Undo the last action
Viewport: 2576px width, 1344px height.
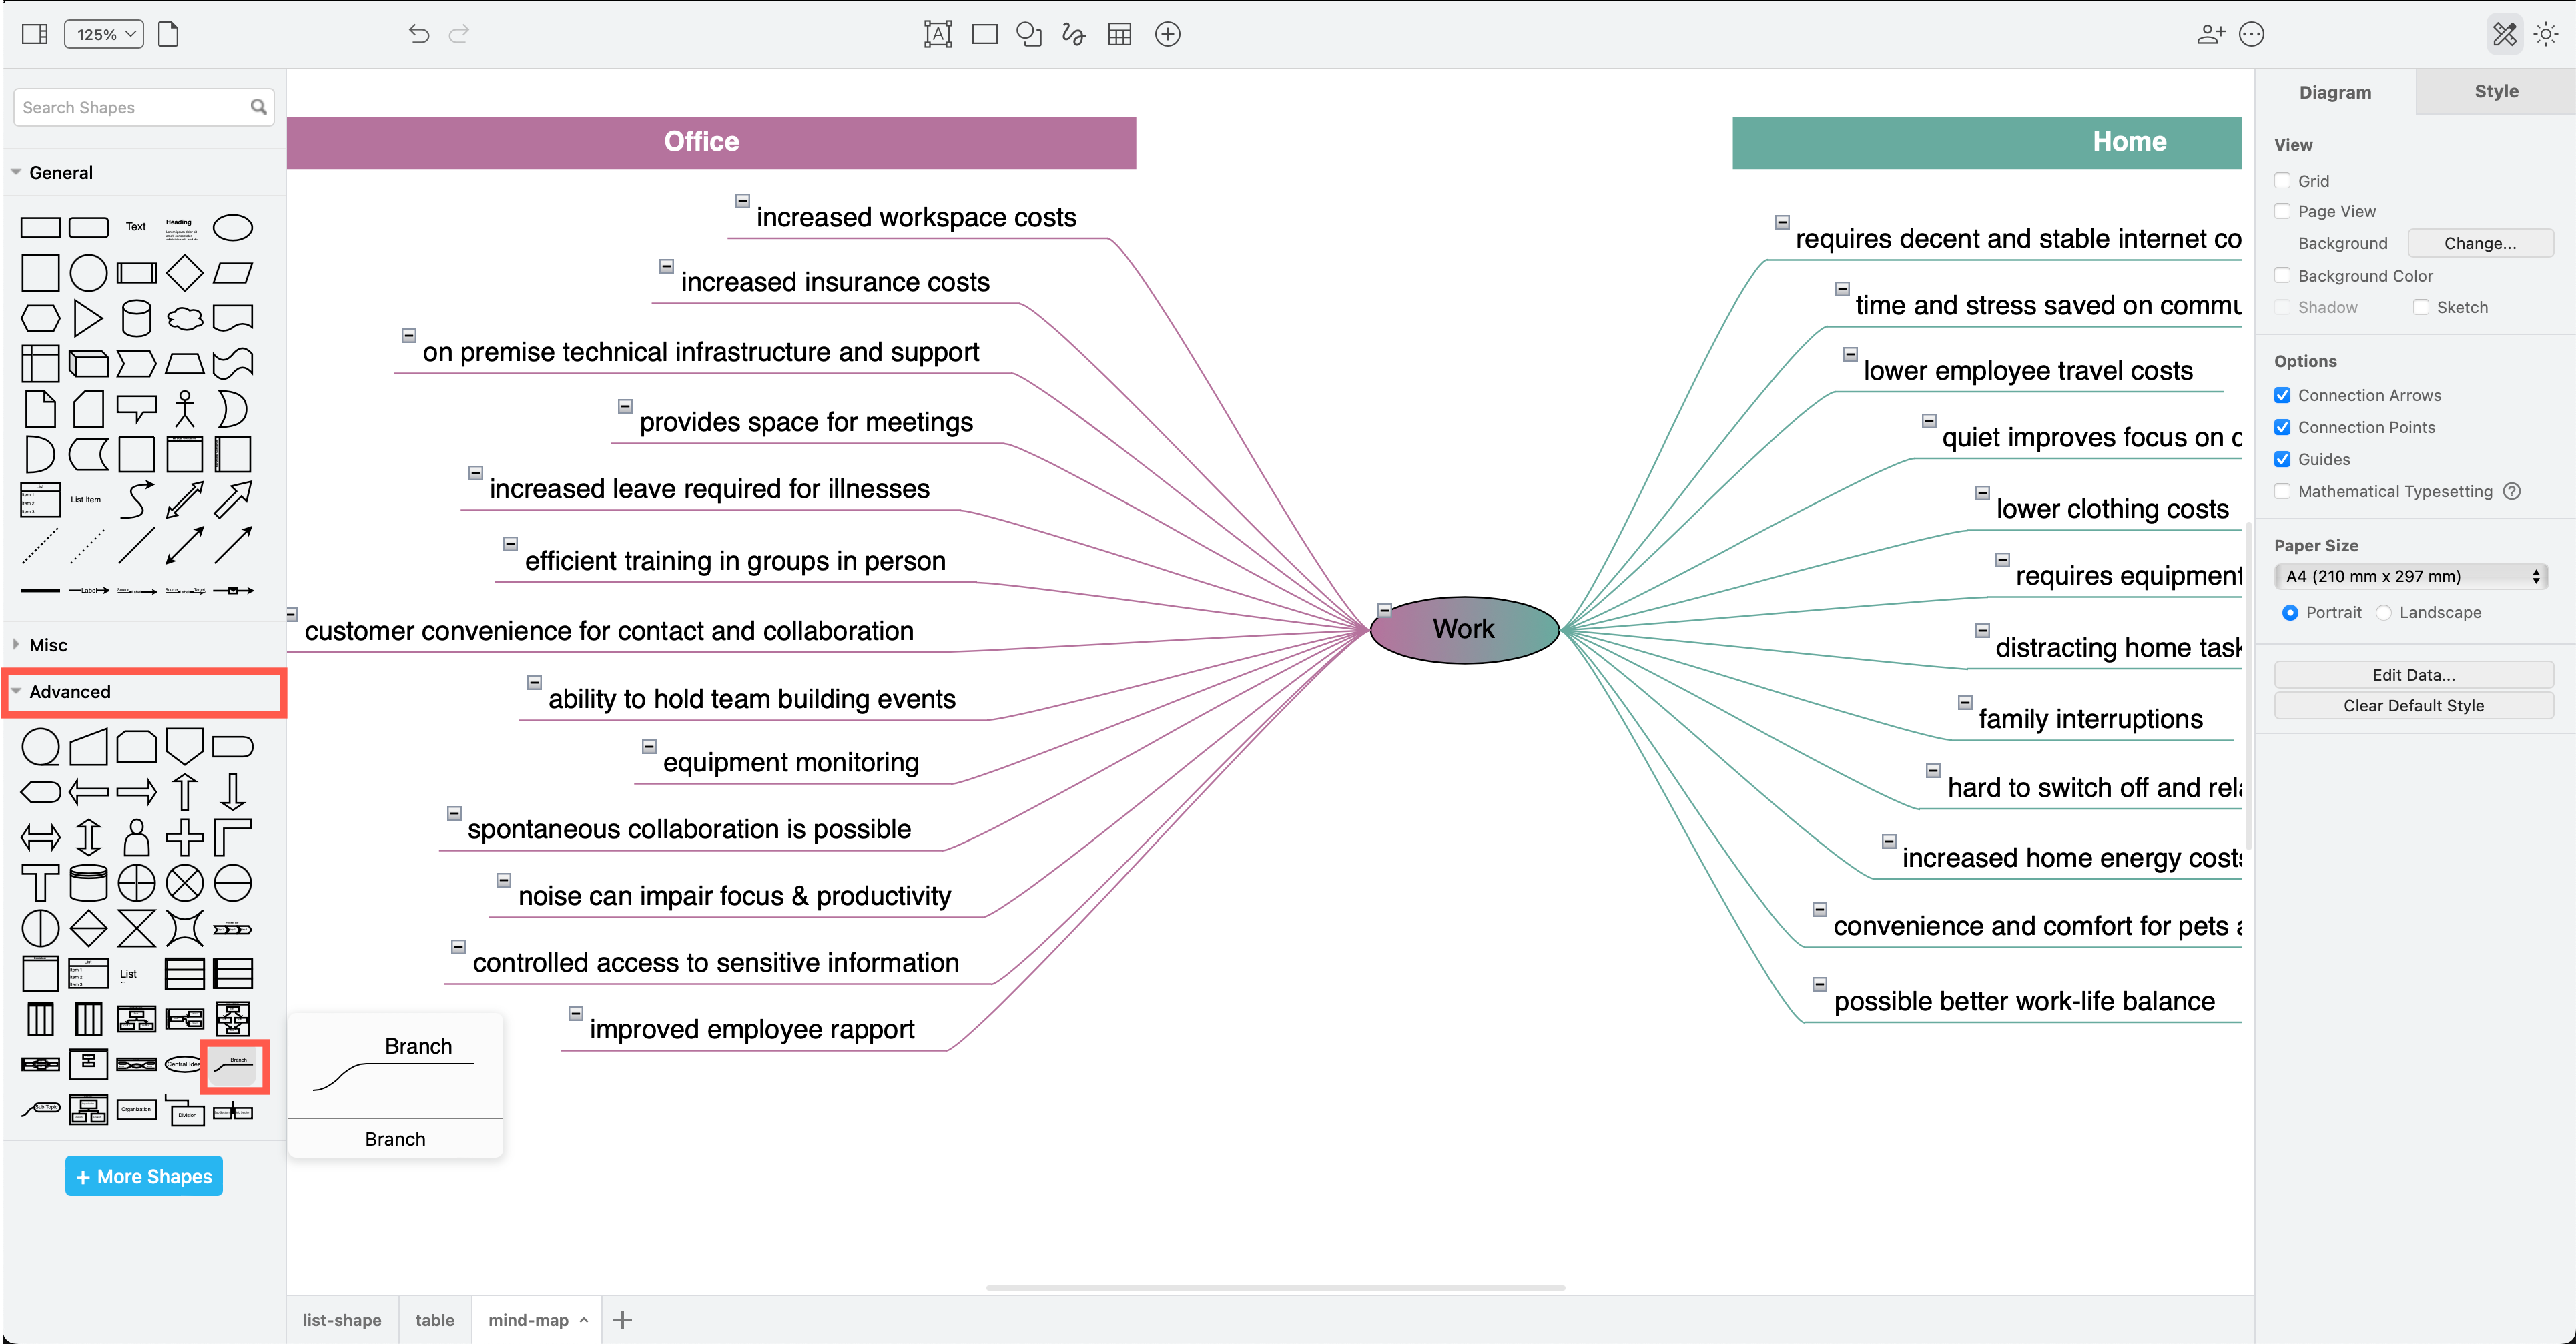click(x=418, y=33)
